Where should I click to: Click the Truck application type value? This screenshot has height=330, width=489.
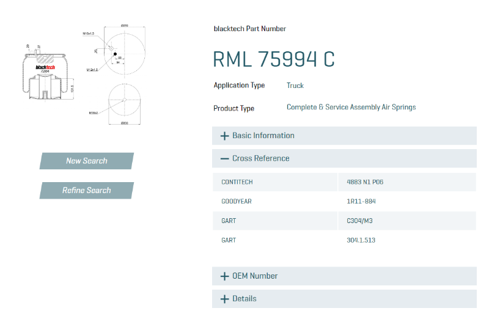pyautogui.click(x=295, y=86)
